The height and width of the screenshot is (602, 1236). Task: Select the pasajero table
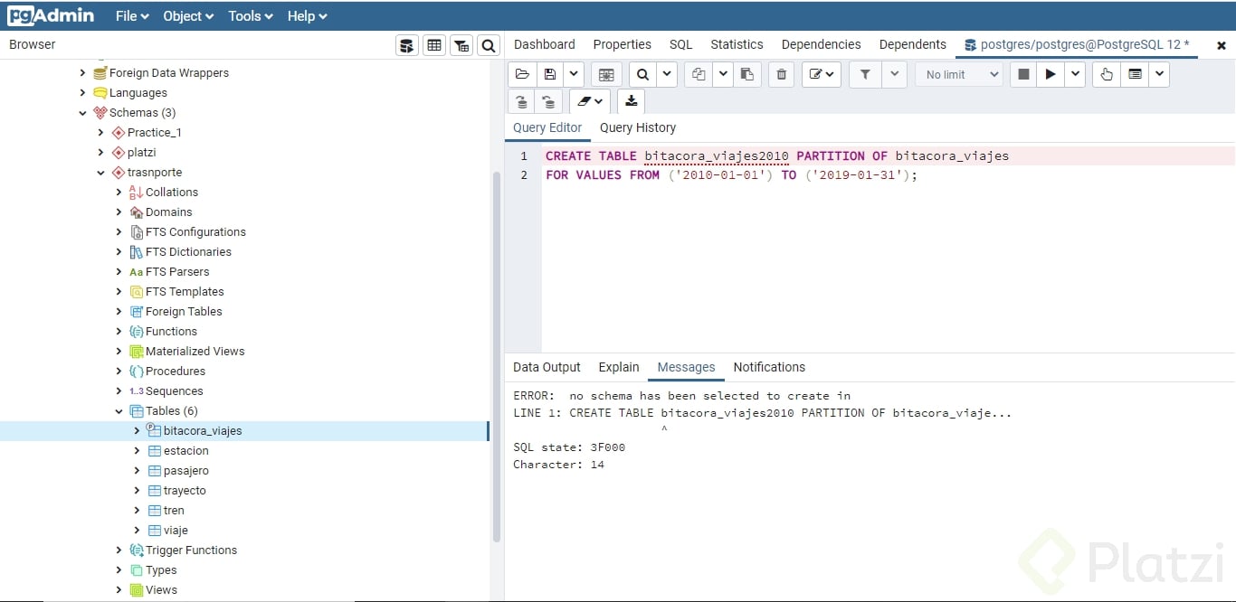coord(185,471)
